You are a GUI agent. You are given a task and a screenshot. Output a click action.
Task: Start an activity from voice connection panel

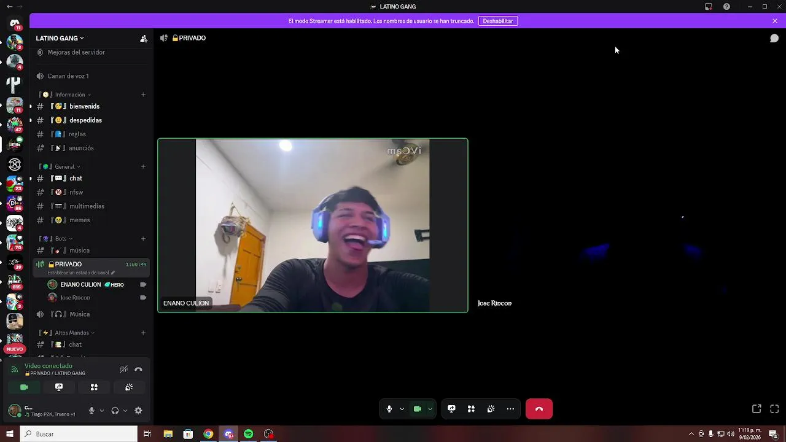click(x=94, y=387)
